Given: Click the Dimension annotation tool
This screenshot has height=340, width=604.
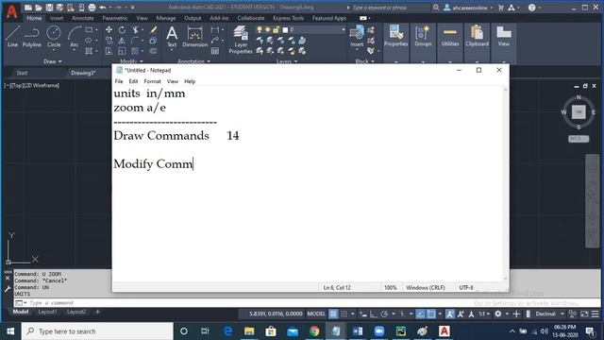Looking at the screenshot, I should pyautogui.click(x=195, y=37).
